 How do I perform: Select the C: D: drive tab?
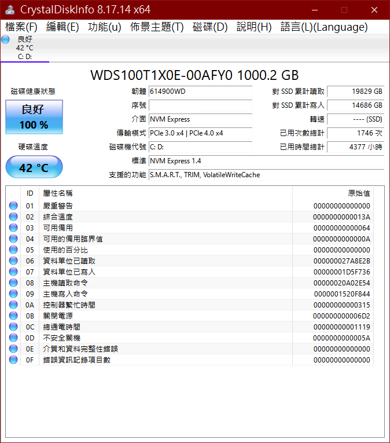[x=25, y=48]
